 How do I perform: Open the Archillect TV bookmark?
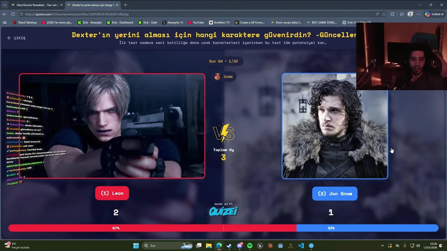pyautogui.click(x=219, y=22)
